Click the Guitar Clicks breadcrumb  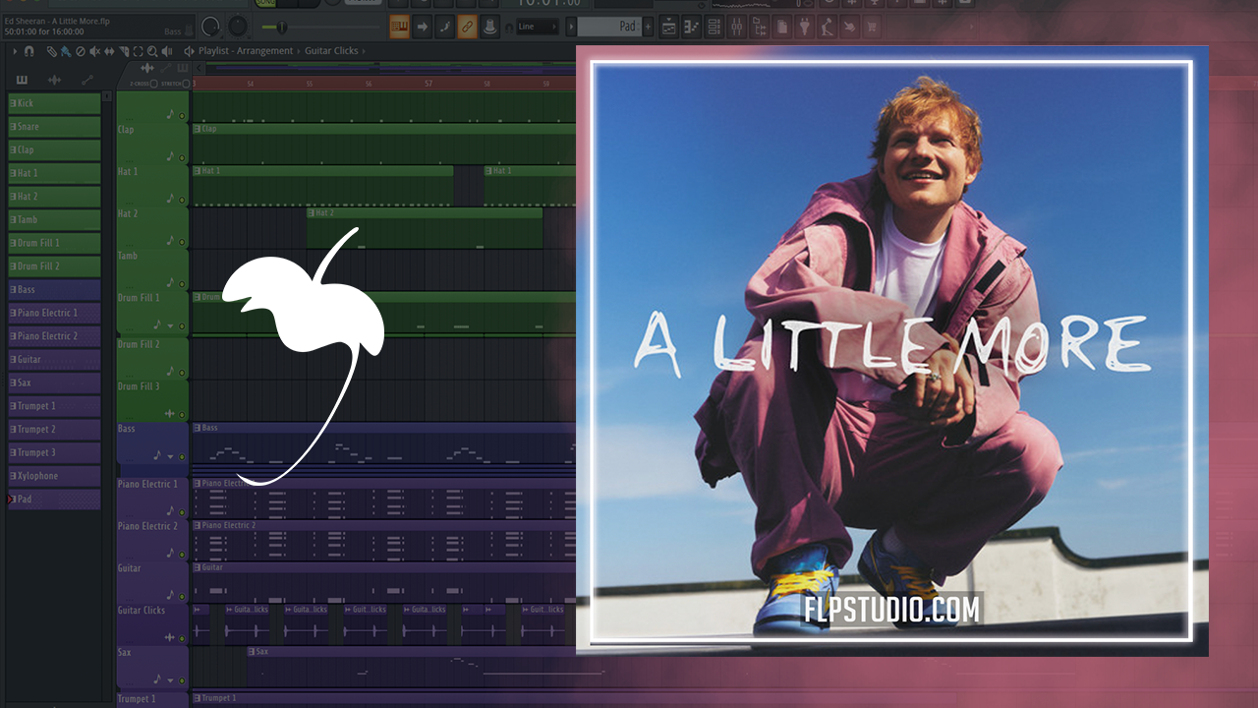tap(331, 50)
